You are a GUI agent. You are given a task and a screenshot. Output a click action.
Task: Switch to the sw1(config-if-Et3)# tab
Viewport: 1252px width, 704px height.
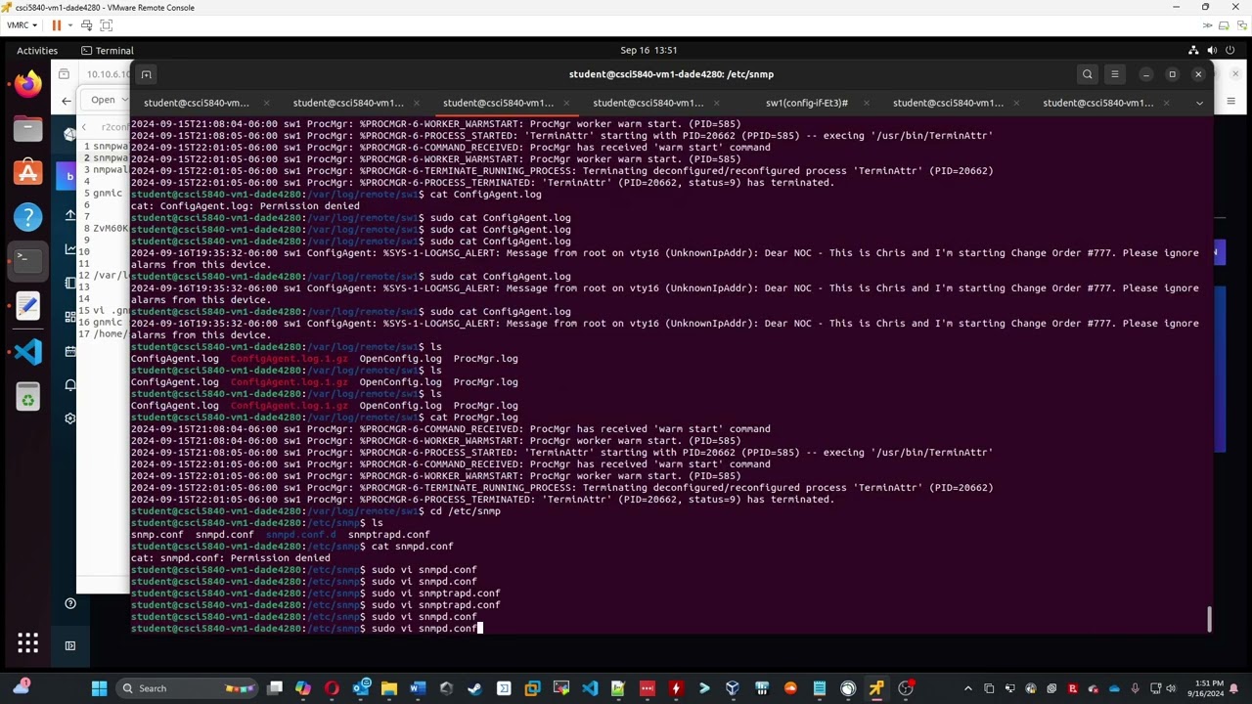tap(807, 103)
